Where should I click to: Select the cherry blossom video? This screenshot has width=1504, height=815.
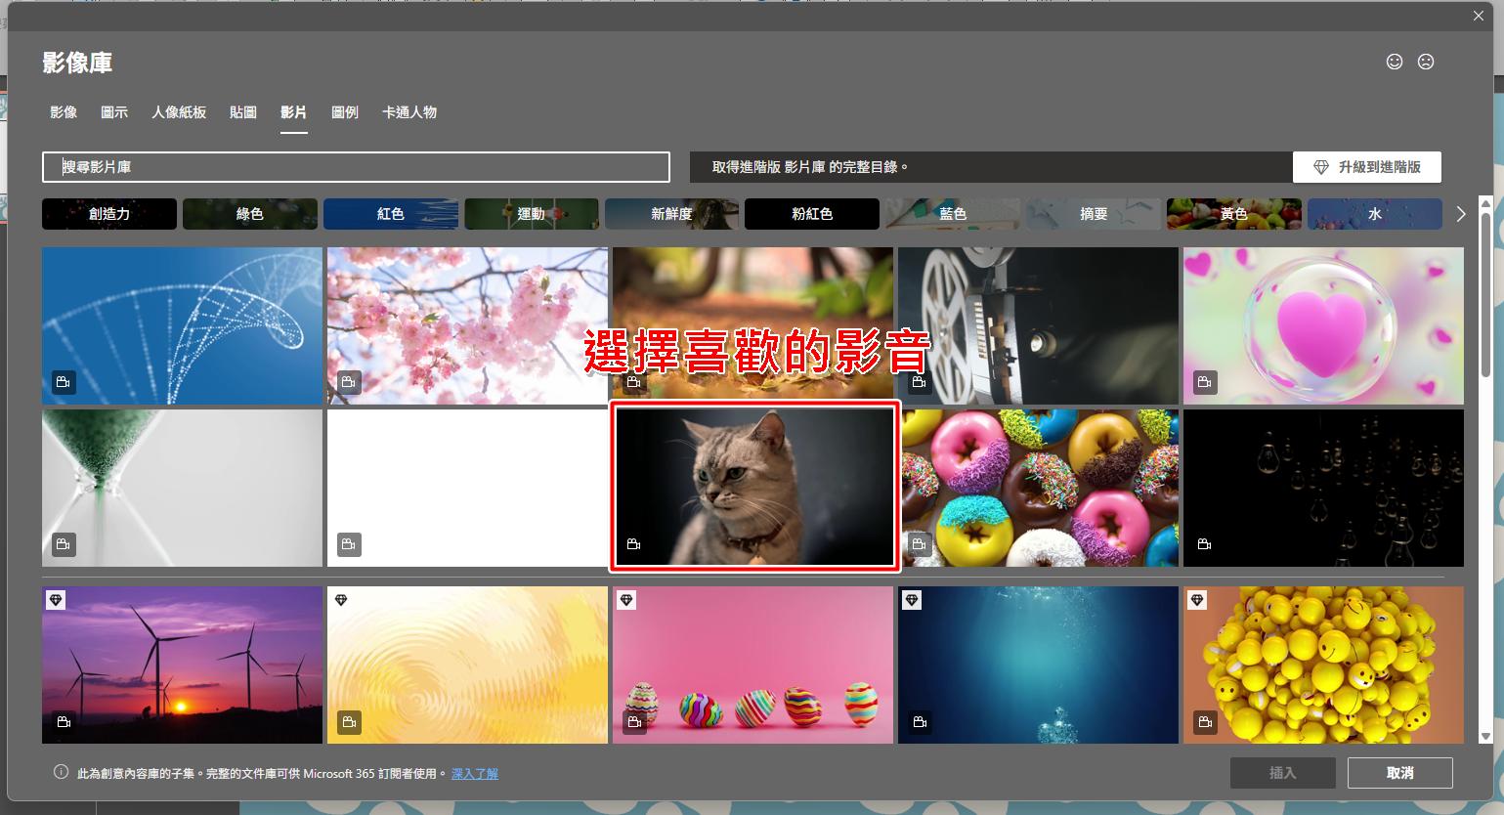pos(467,325)
